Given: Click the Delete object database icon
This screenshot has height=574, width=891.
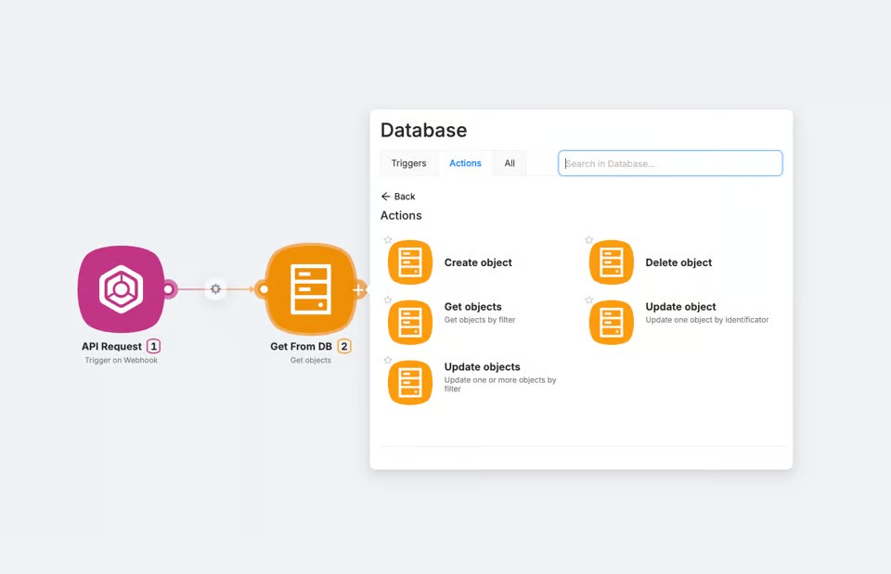Looking at the screenshot, I should coord(612,262).
